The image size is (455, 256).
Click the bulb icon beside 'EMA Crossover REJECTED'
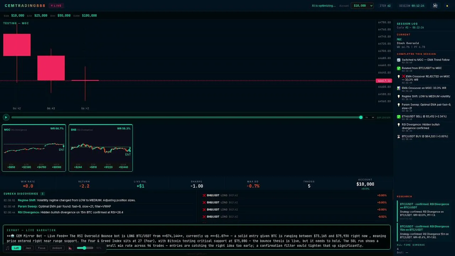[x=399, y=76]
